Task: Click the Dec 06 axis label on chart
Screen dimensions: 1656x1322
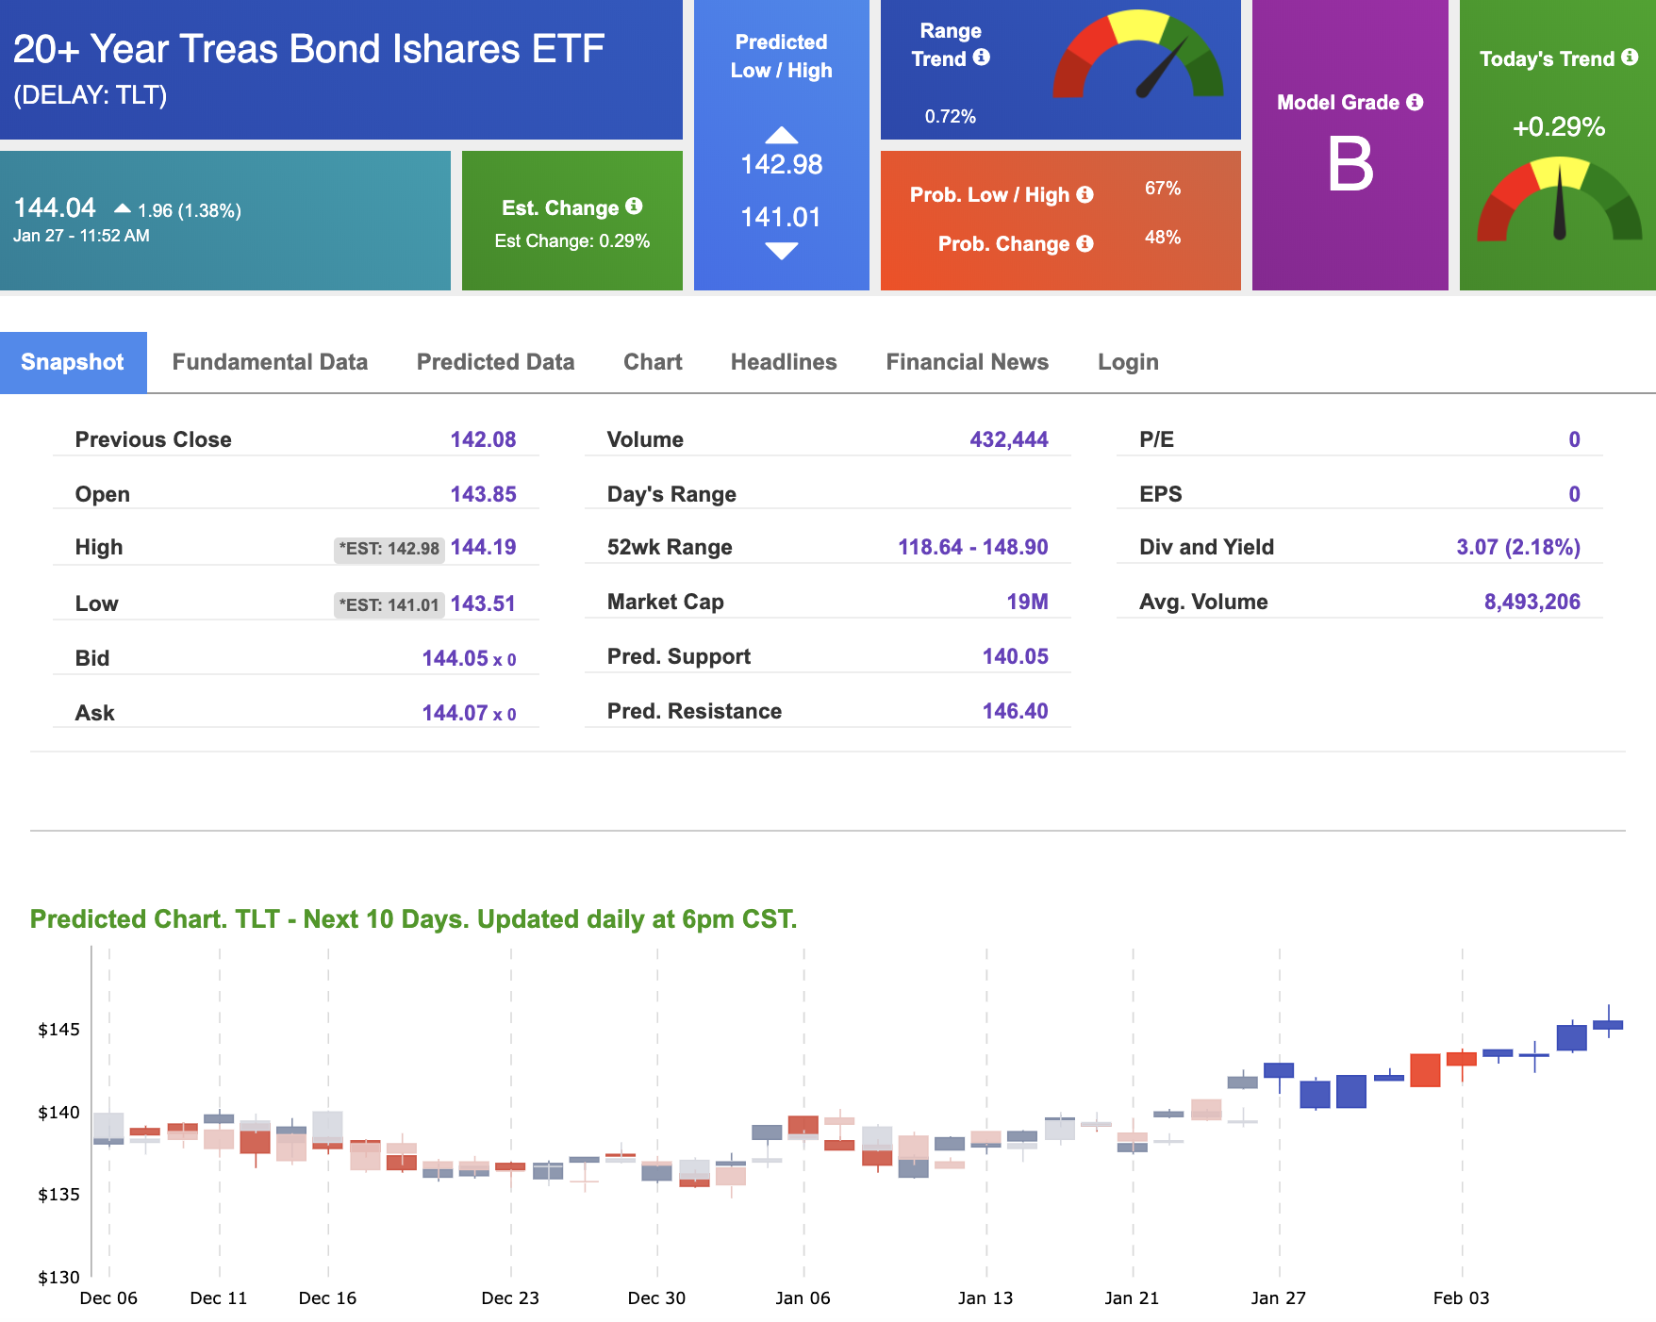Action: 108,1298
